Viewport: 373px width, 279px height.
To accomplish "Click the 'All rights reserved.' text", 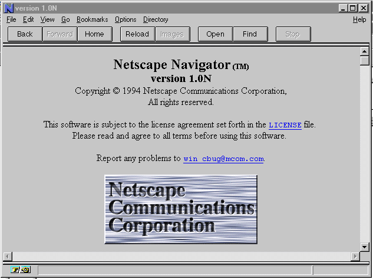I will click(x=181, y=103).
